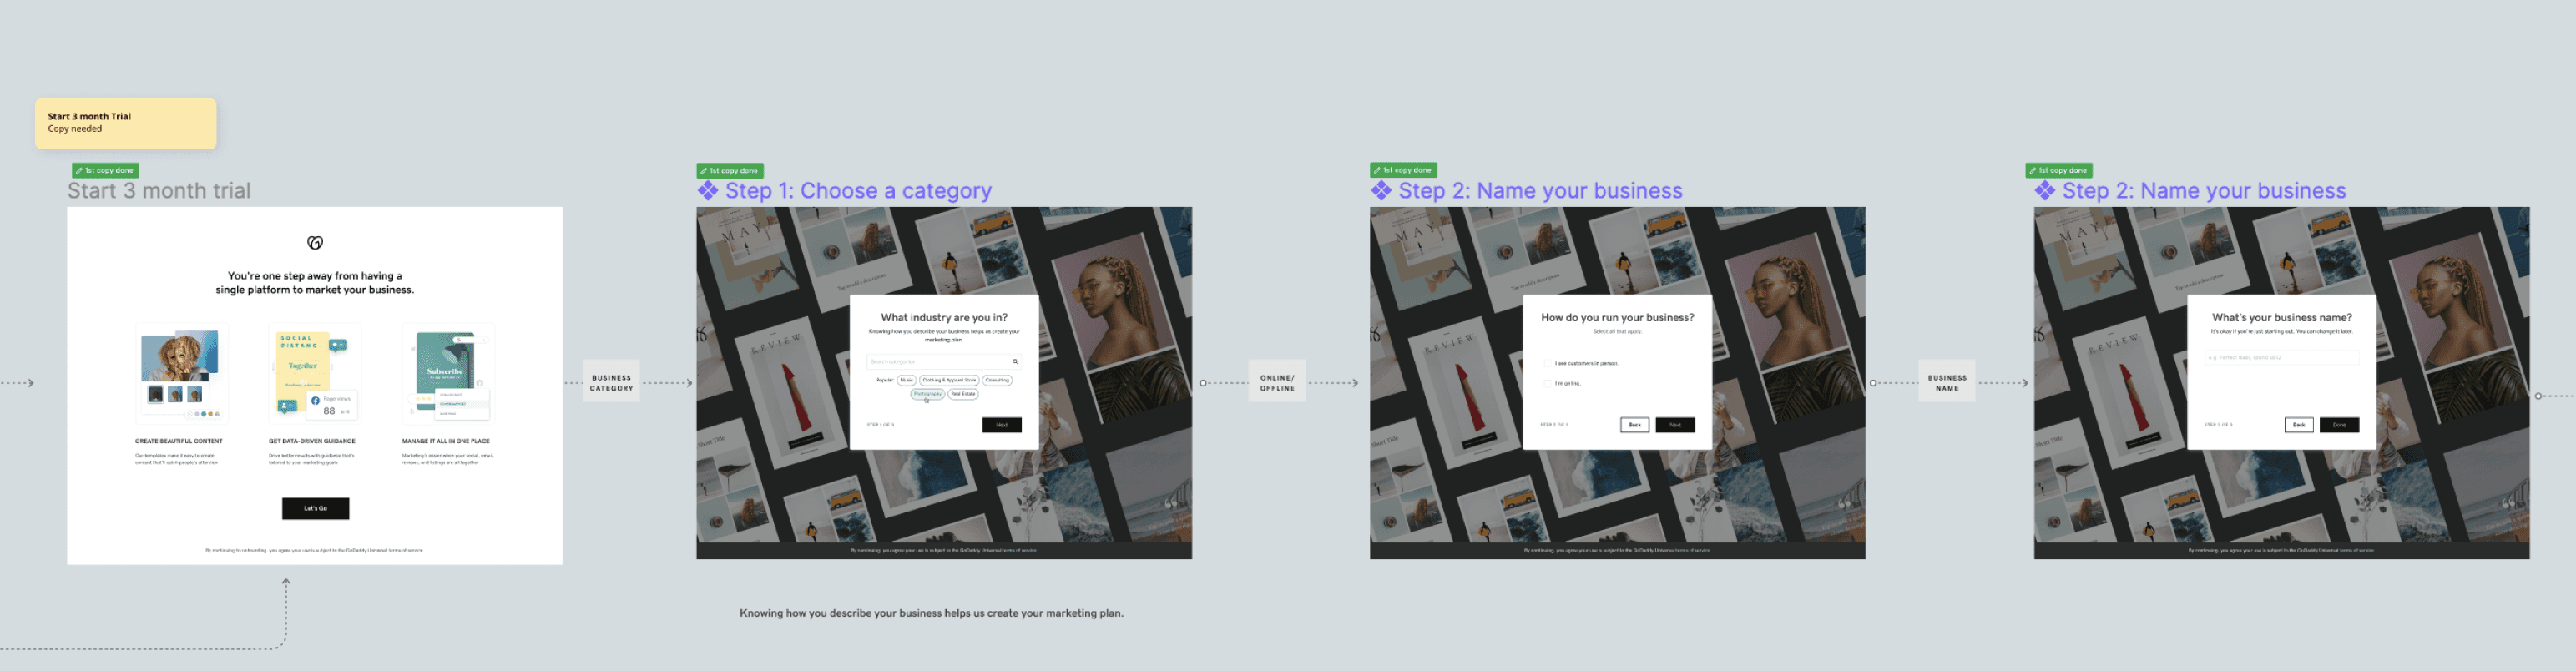Select the "What's your business name?" heading

(x=2282, y=318)
